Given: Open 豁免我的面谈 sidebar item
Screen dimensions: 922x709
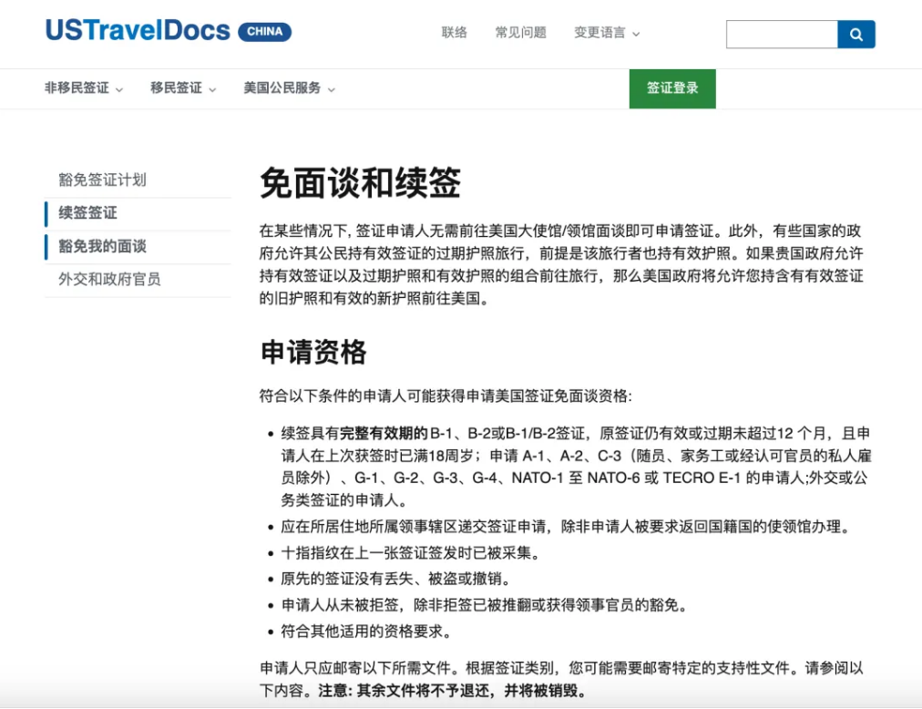Looking at the screenshot, I should click(x=102, y=246).
